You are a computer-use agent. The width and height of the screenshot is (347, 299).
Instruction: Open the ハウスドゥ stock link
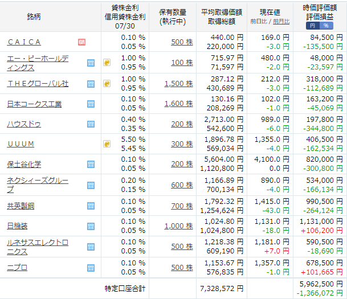pyautogui.click(x=24, y=124)
